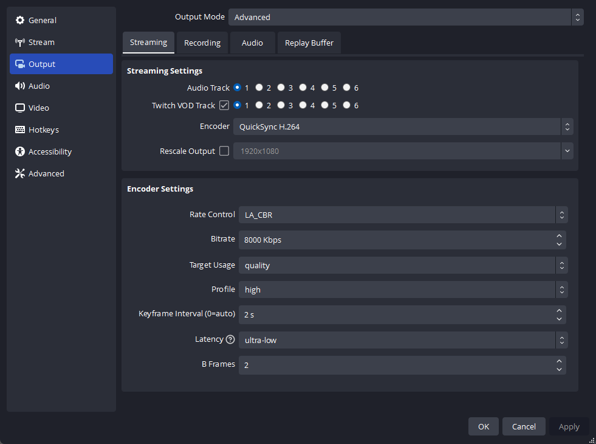Click the Accessibility person icon
Viewport: 596px width, 444px height.
coord(20,151)
